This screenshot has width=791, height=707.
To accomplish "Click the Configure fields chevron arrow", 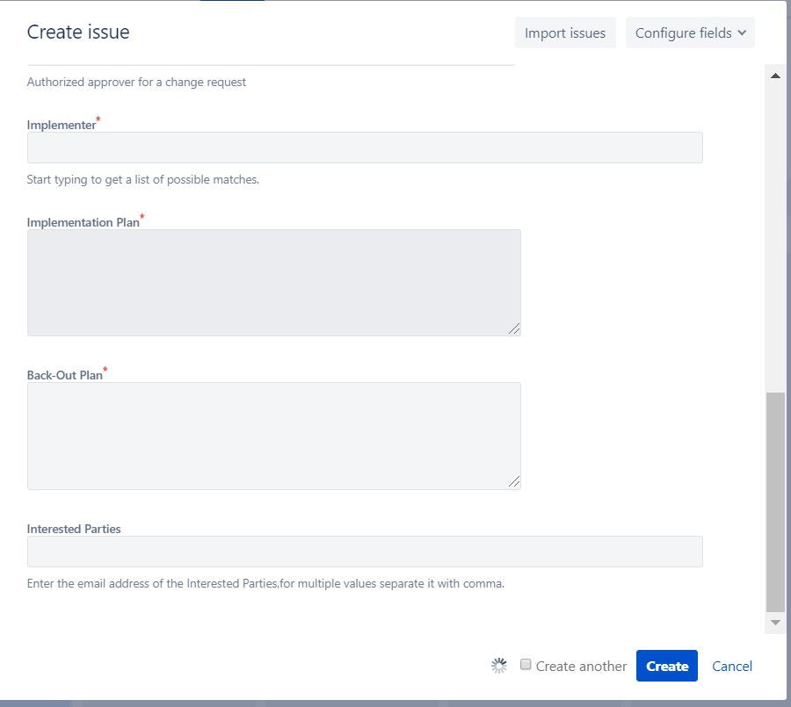I will [742, 32].
